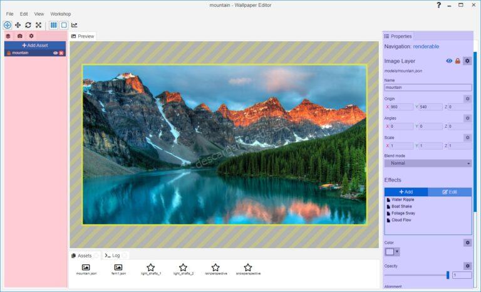The height and width of the screenshot is (292, 481).
Task: Click the rotate tool icon
Action: pos(28,25)
